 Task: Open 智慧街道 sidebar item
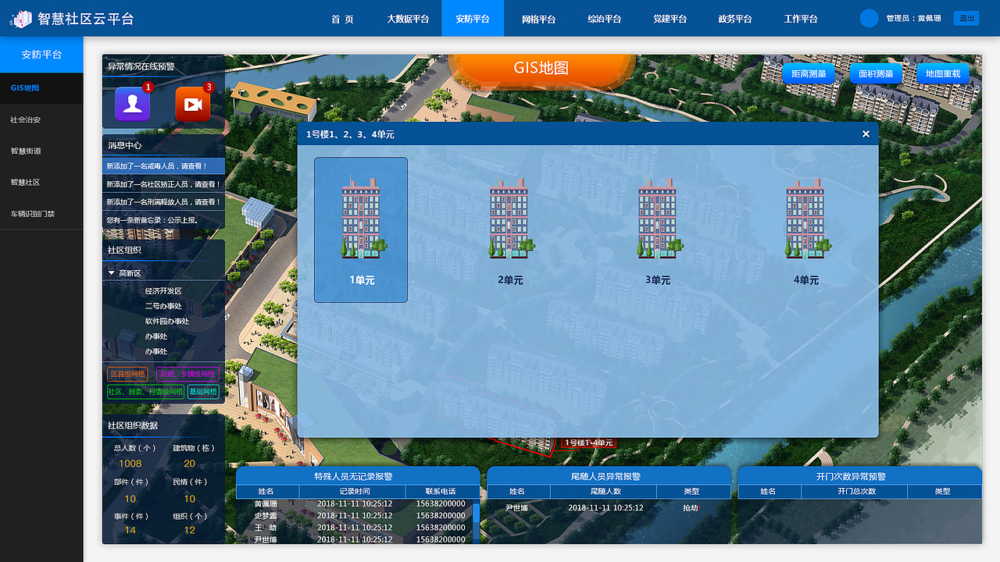(41, 151)
